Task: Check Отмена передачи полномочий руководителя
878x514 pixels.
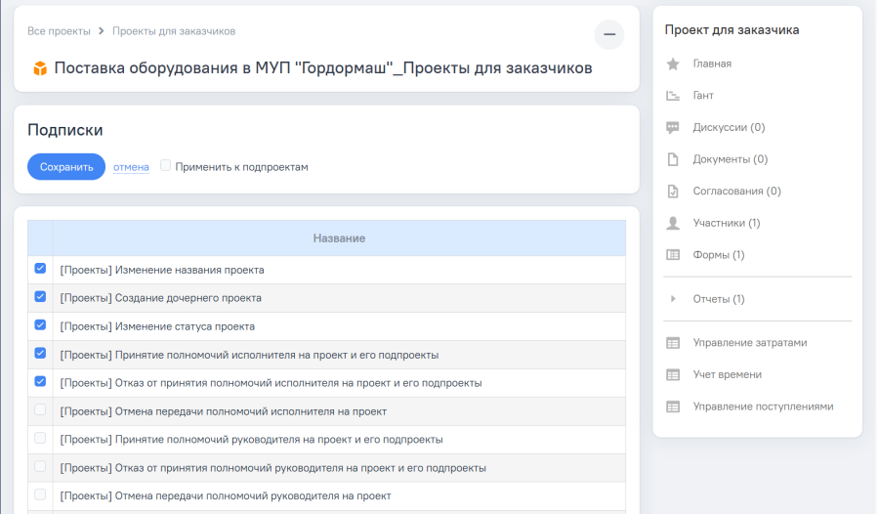Action: pyautogui.click(x=40, y=494)
